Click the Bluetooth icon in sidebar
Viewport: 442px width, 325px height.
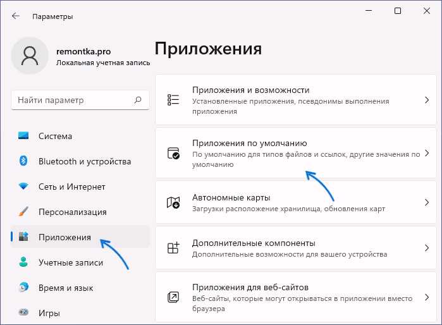[x=23, y=161]
